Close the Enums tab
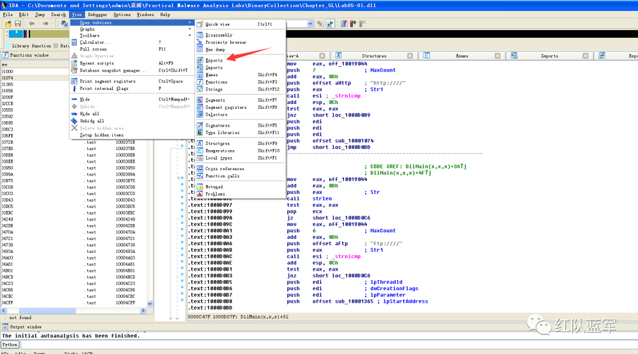 (497, 56)
